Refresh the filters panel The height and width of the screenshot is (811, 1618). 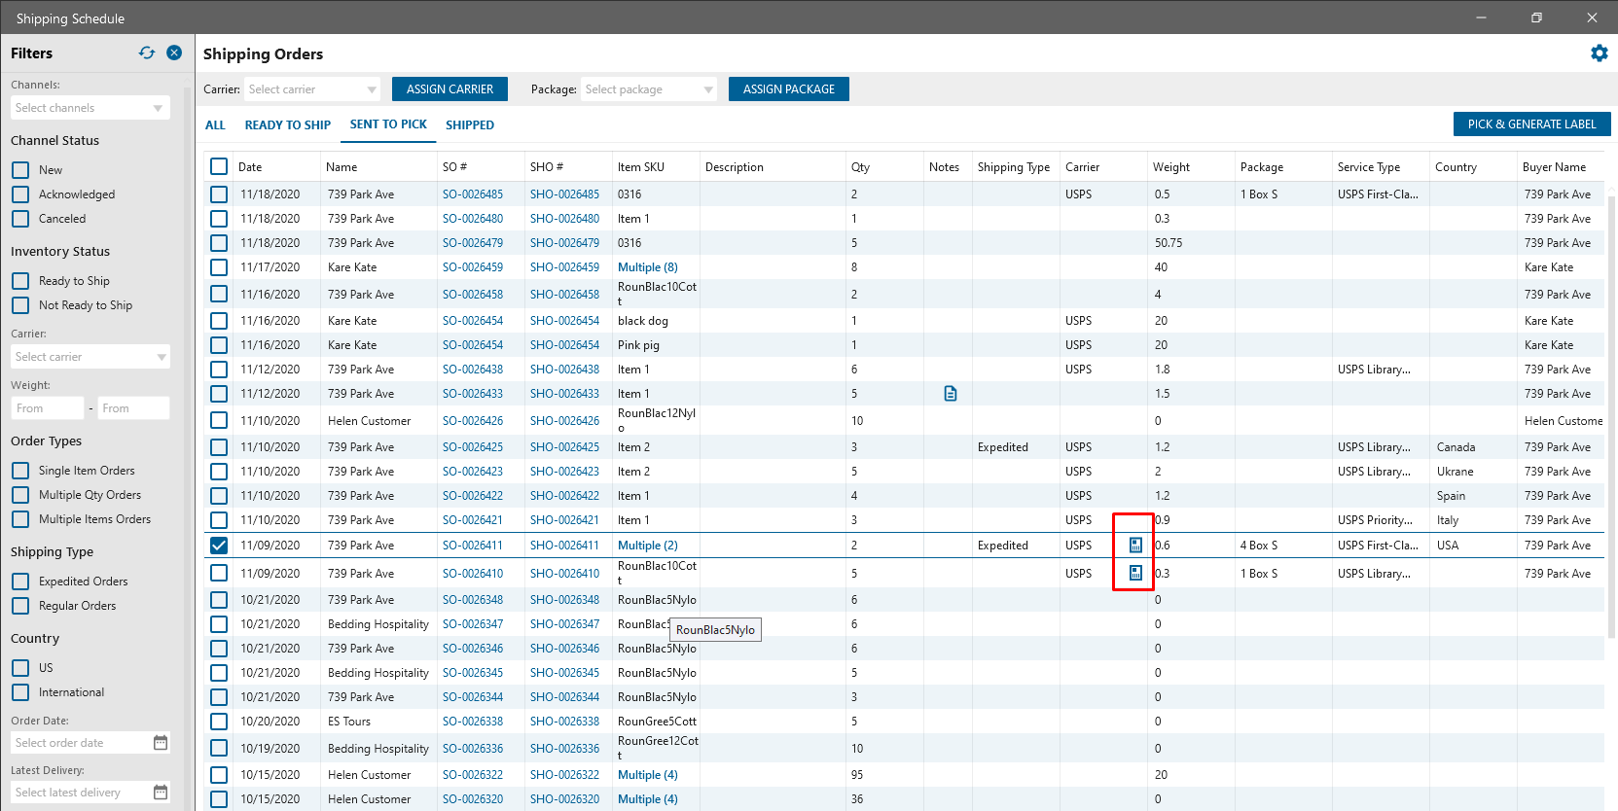click(x=147, y=53)
